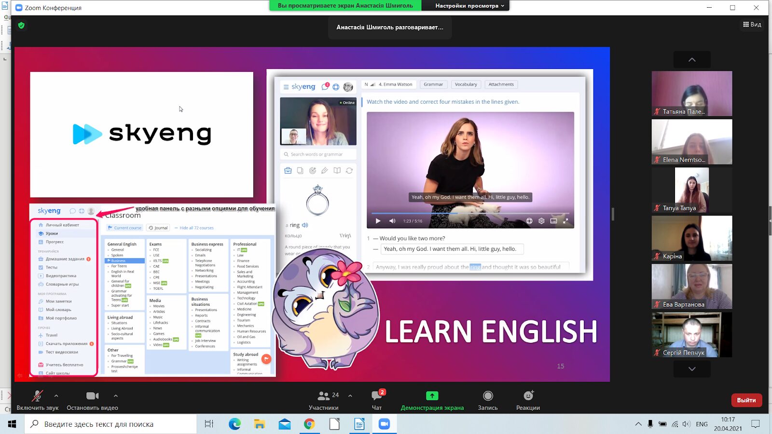Image resolution: width=772 pixels, height=434 pixels.
Task: Enter fullscreen on the video player
Action: 565,221
